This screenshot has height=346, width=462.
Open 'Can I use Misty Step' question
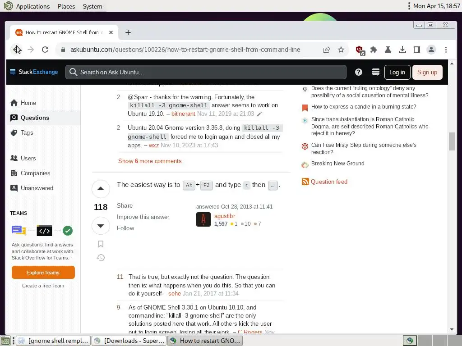pyautogui.click(x=364, y=148)
